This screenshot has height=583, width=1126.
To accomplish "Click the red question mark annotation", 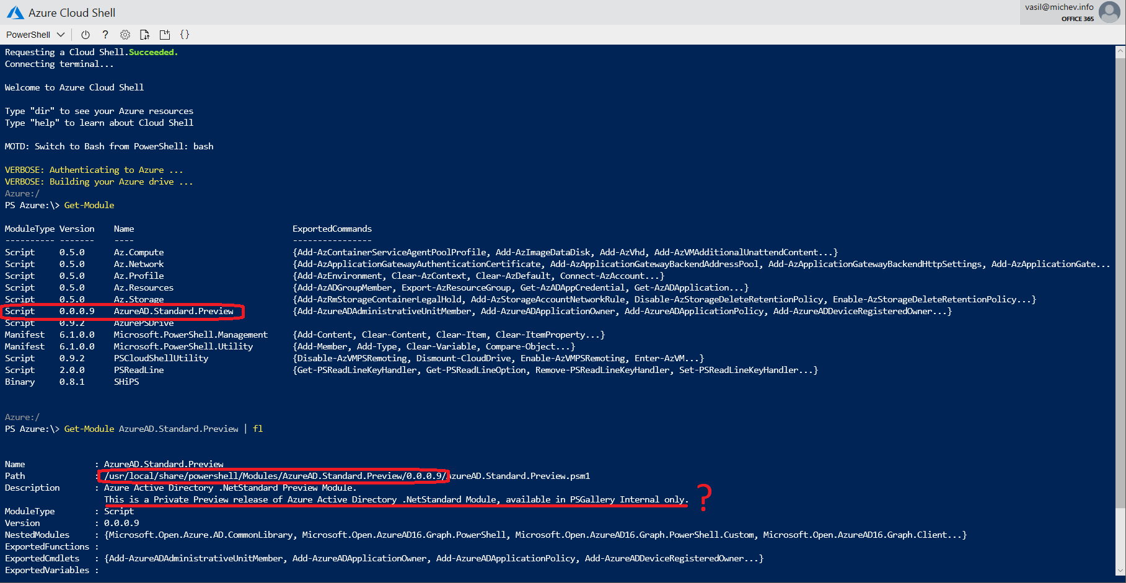I will pos(704,496).
